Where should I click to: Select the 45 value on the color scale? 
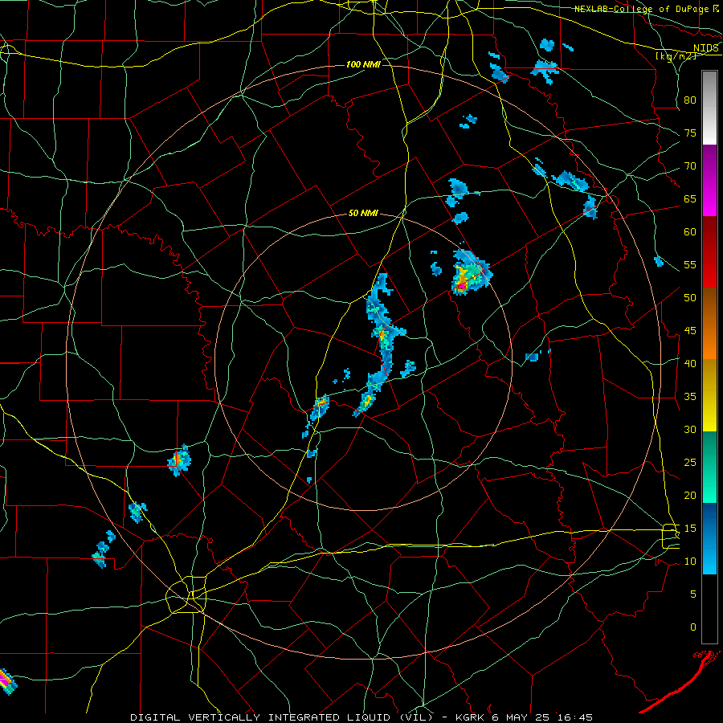point(690,331)
